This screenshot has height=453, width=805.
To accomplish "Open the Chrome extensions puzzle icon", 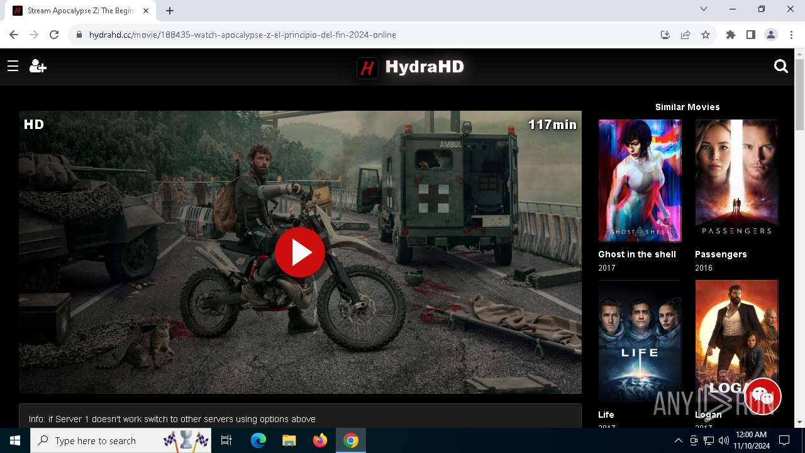I will click(x=731, y=35).
